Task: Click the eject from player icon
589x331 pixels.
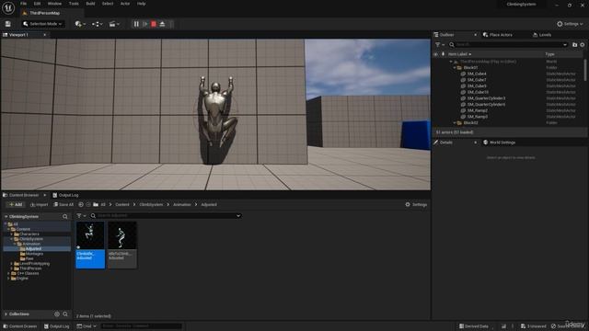Action: tap(162, 24)
